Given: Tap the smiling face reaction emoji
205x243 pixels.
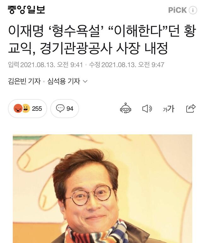Looking at the screenshot, I should pyautogui.click(x=26, y=108).
